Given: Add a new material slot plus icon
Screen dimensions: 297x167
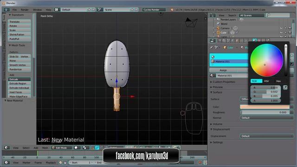Looking at the screenshot, I should click(292, 55).
